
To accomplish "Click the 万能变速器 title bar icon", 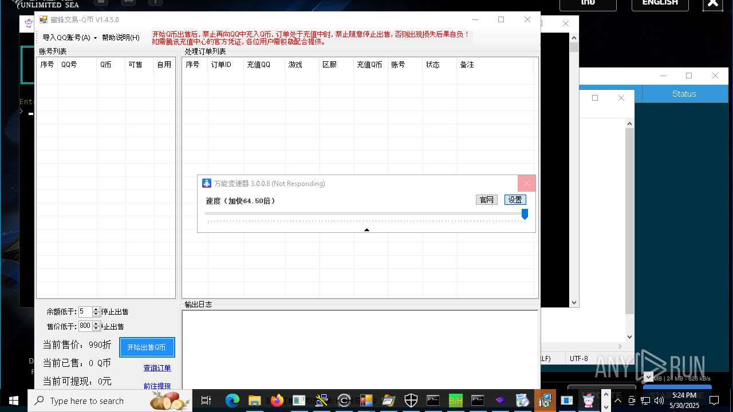I will point(207,183).
